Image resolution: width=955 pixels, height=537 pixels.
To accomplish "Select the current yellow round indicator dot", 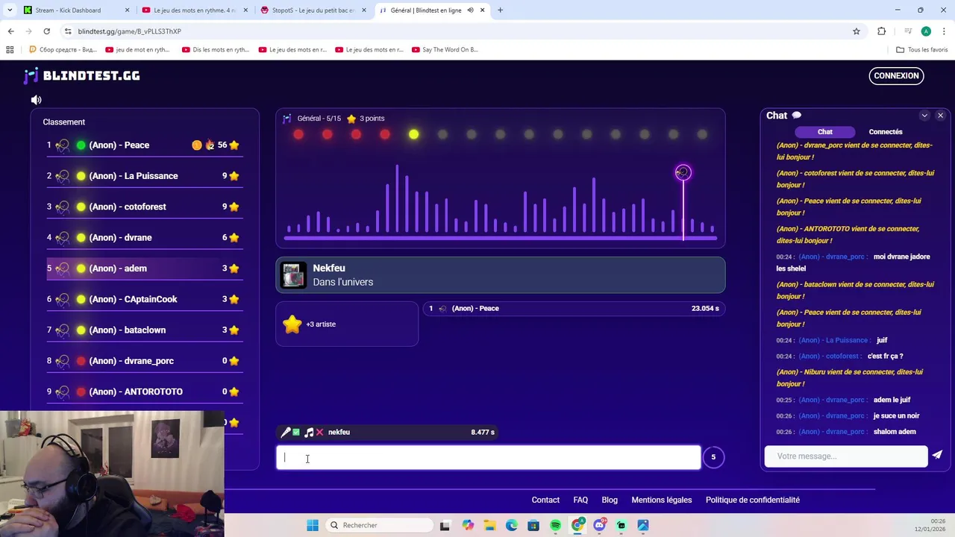I will pyautogui.click(x=413, y=134).
